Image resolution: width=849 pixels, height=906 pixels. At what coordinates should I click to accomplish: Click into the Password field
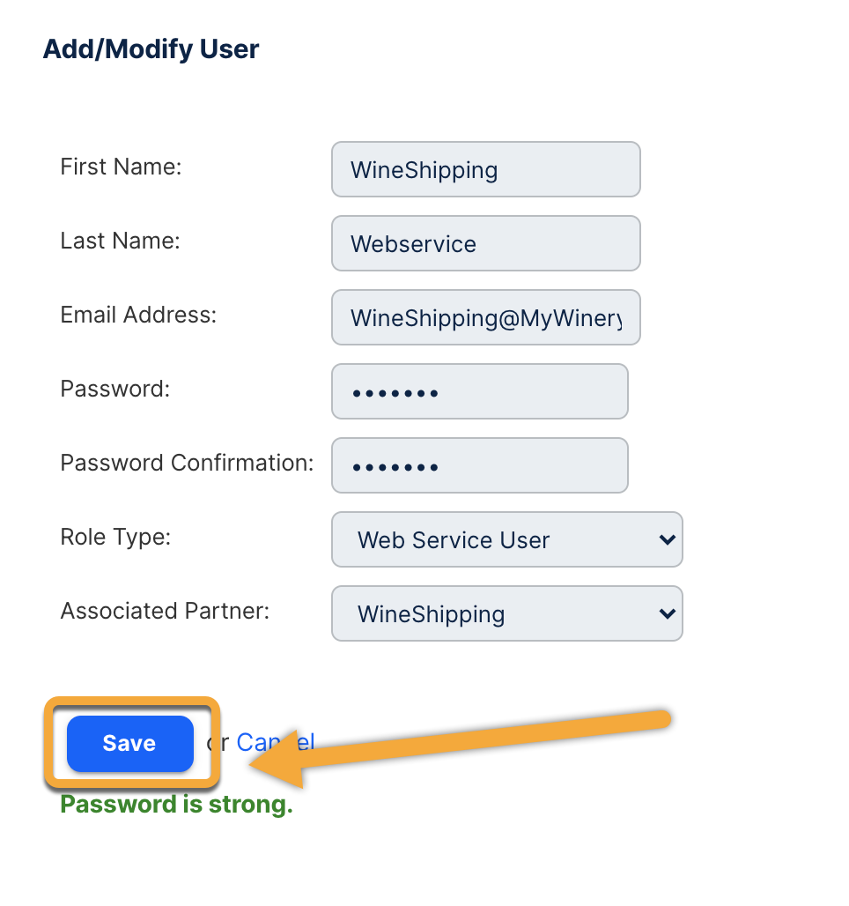coord(479,391)
